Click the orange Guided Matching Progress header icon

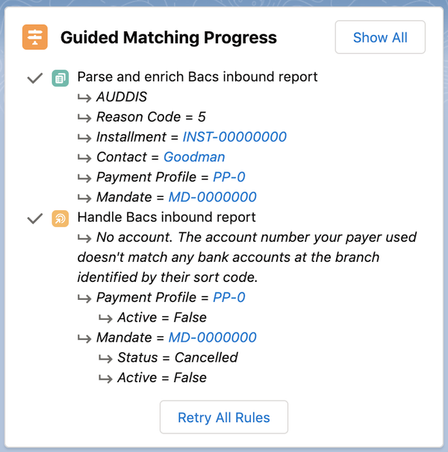coord(35,37)
